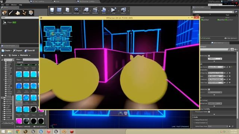Click the Details panel vertical scrollbar

click(x=238, y=85)
